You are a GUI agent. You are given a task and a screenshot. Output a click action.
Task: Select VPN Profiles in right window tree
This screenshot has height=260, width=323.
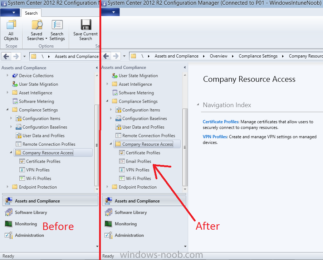tap(138, 170)
